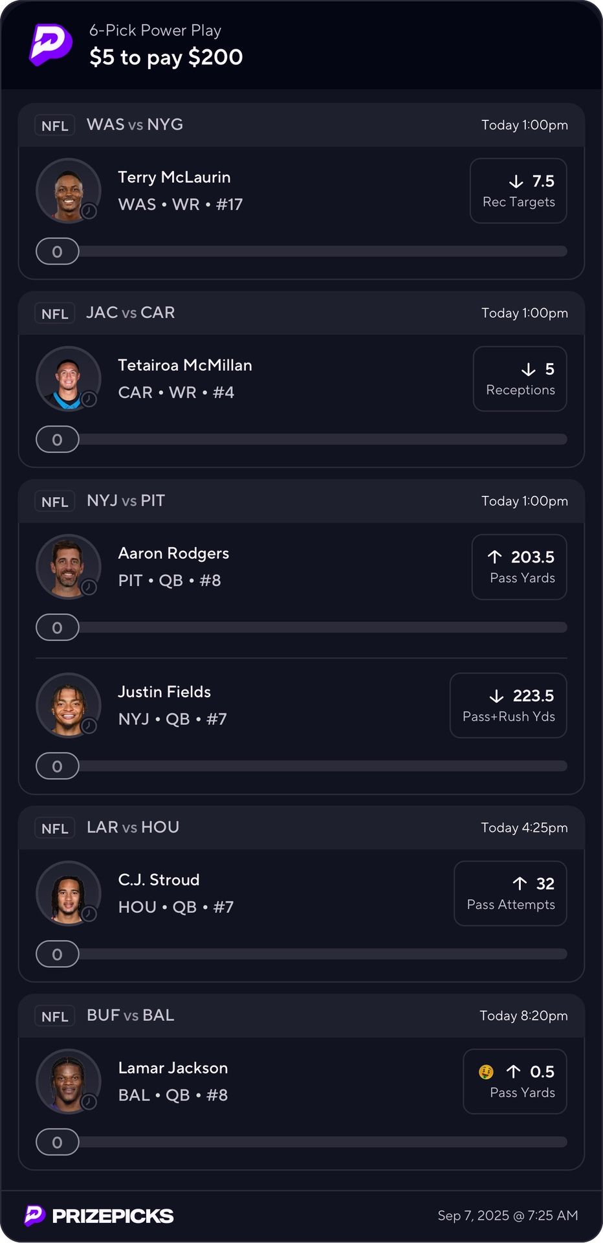Screen dimensions: 603x1243
Task: Click the Justin Fields player name
Action: [164, 691]
